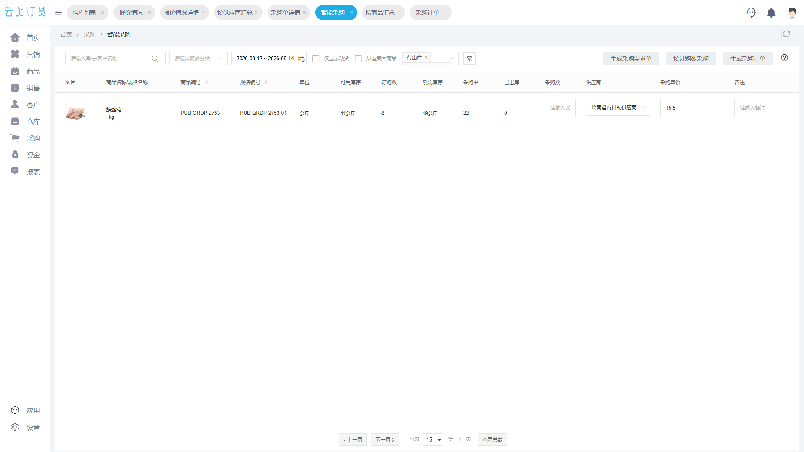Screen dimensions: 804x452
Task: Open the help question mark icon
Action: pyautogui.click(x=784, y=58)
